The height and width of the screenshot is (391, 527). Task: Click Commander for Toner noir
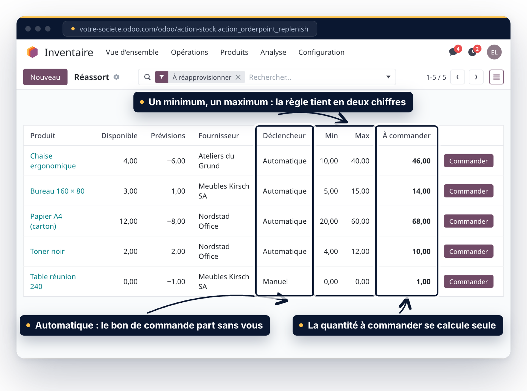tap(469, 251)
